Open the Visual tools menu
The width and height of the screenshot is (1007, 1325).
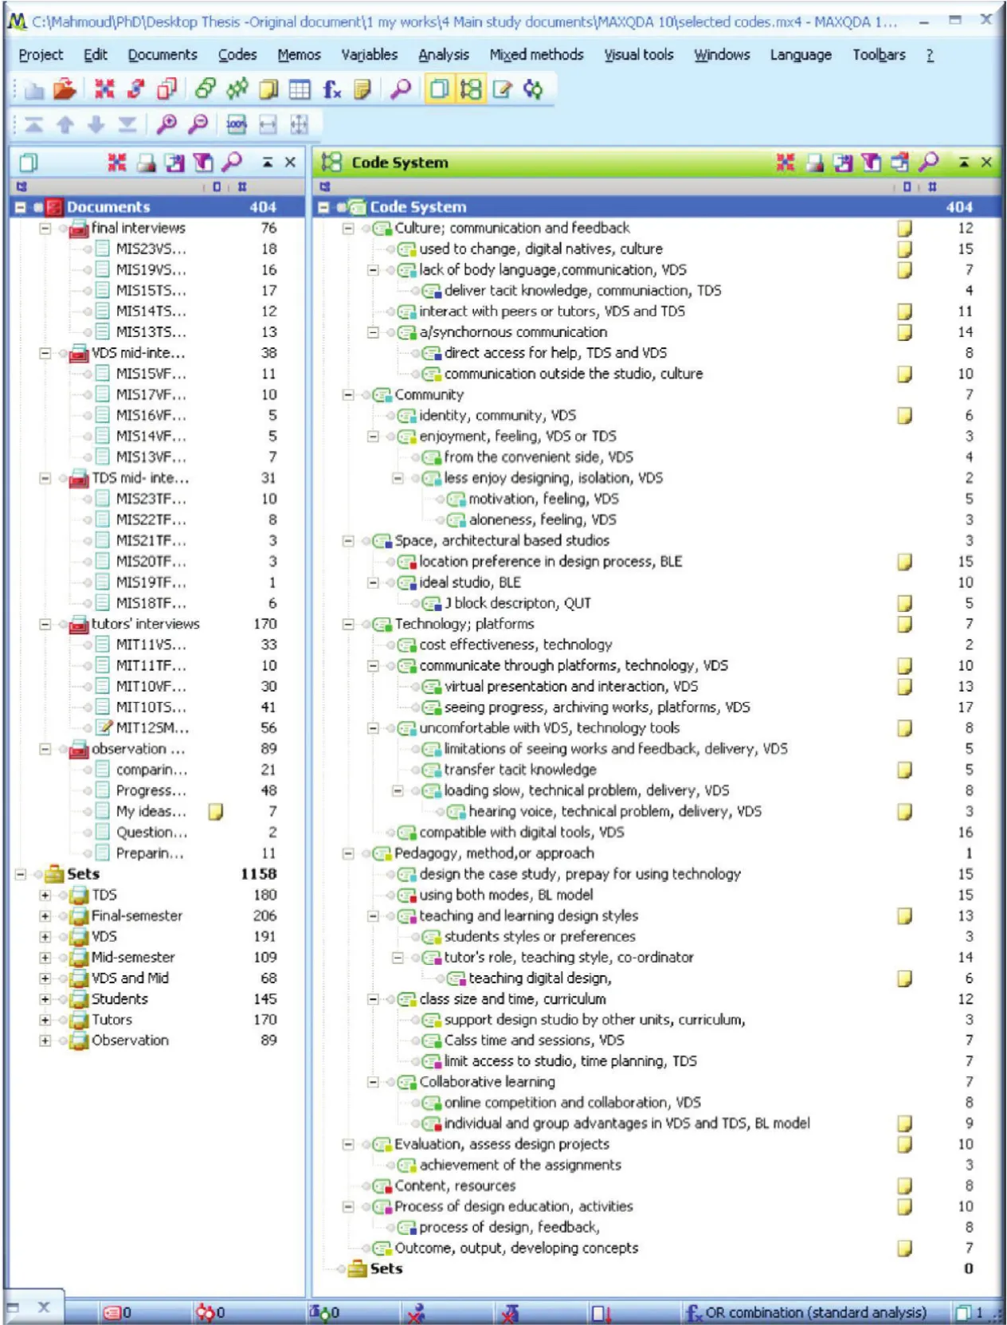tap(638, 55)
